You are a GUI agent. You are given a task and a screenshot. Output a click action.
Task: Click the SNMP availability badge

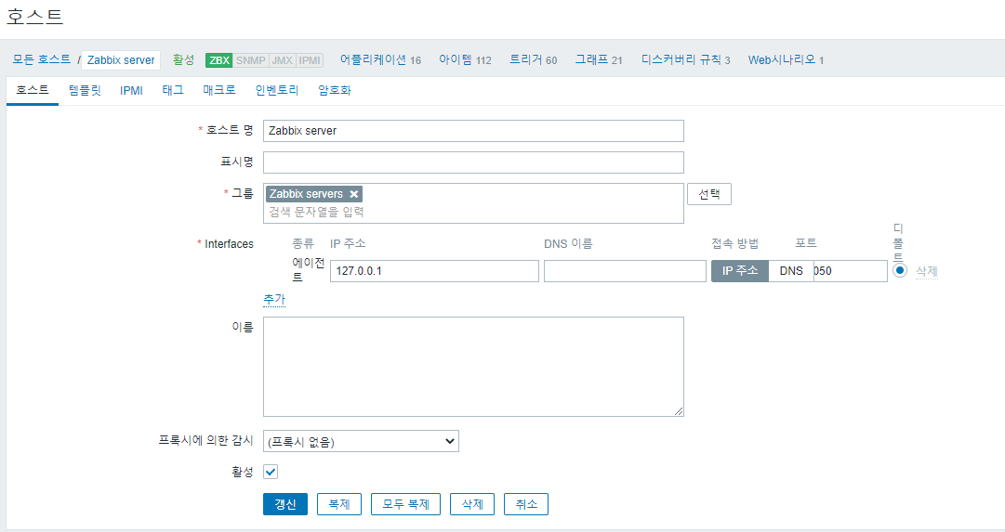251,60
